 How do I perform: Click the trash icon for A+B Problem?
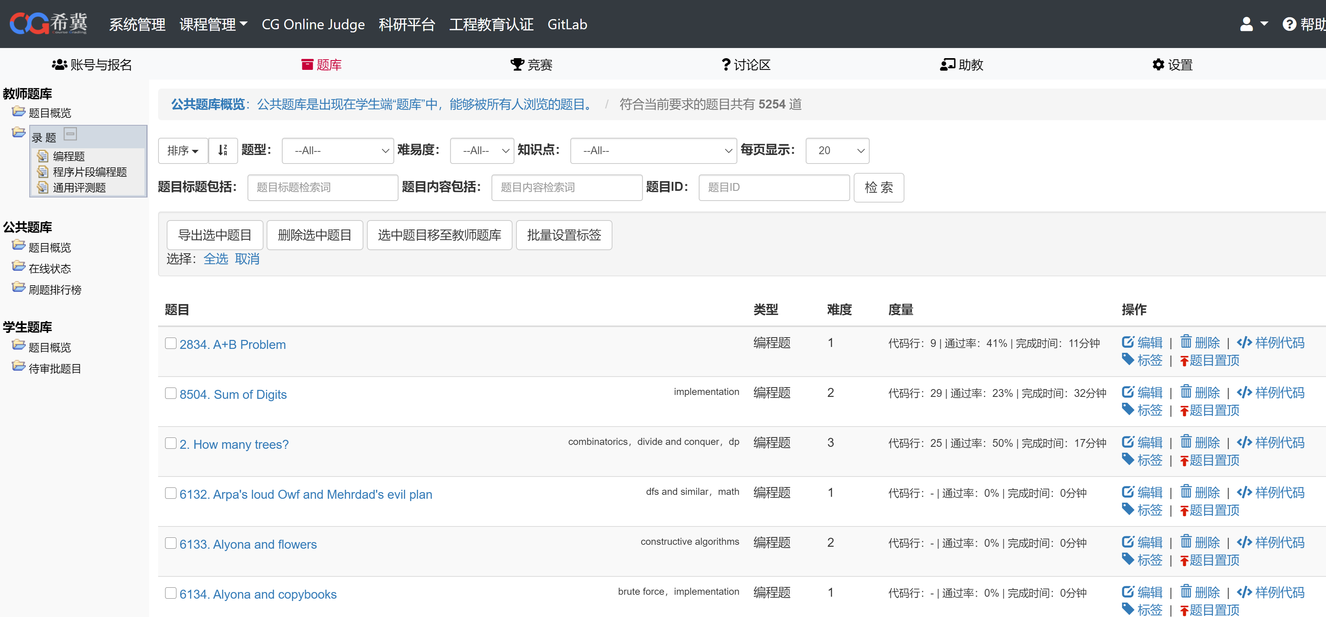tap(1186, 342)
